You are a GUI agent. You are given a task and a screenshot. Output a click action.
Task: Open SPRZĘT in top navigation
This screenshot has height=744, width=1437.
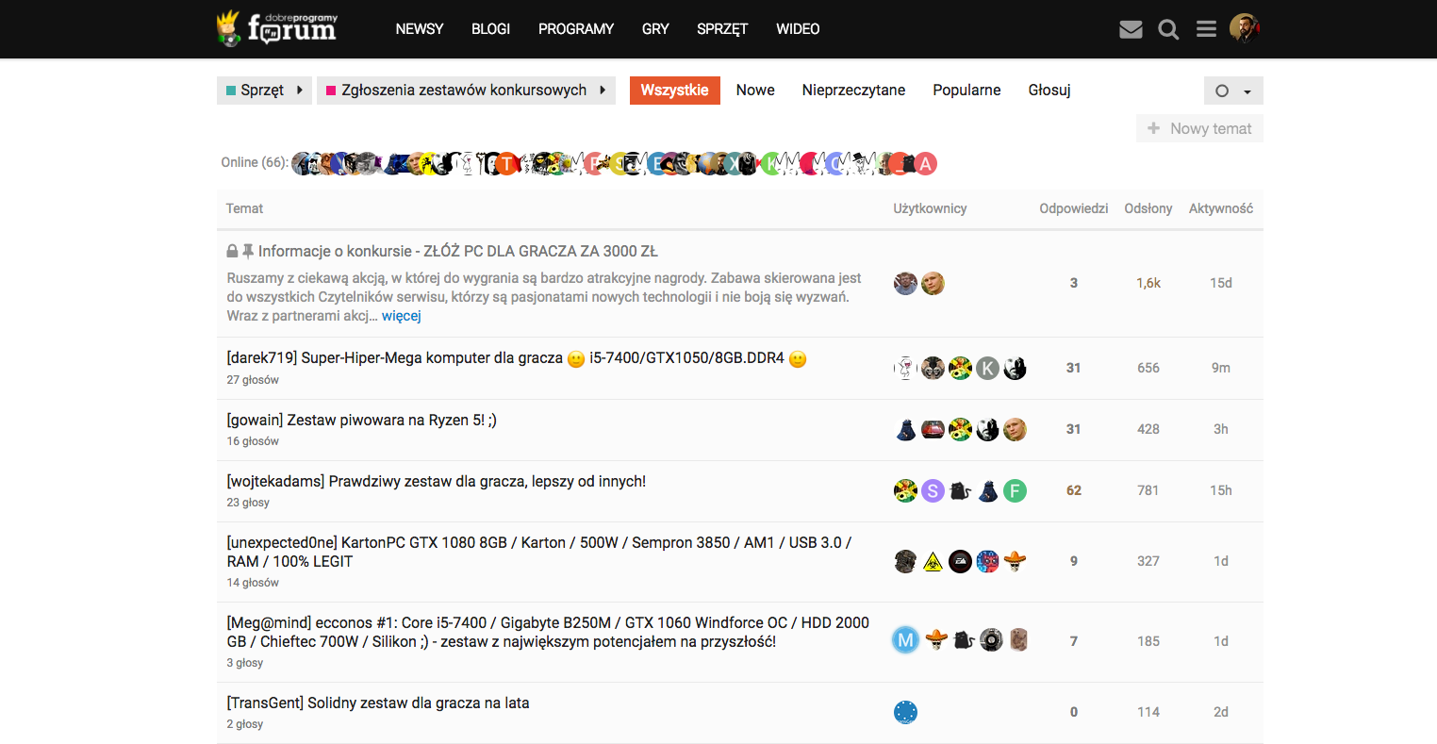722,29
